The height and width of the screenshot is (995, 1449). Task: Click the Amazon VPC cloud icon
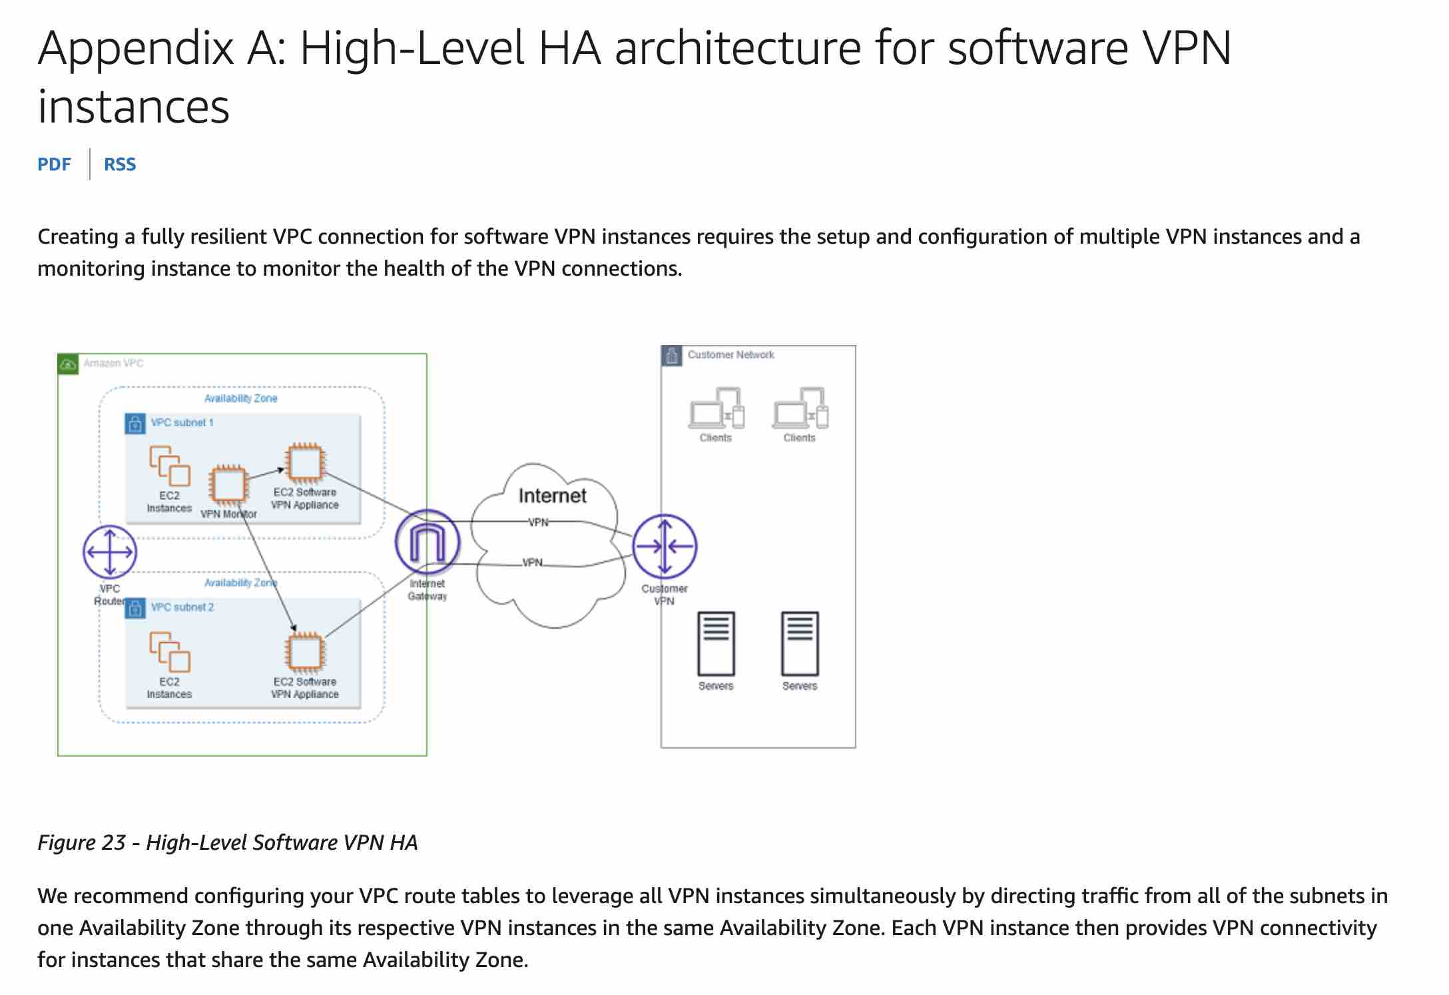[x=69, y=364]
